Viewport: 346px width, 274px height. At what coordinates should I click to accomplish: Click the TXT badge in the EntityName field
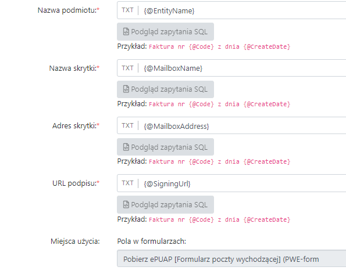[x=127, y=10]
